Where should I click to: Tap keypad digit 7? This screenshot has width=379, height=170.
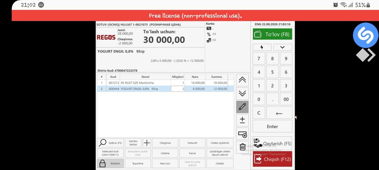coord(259,59)
